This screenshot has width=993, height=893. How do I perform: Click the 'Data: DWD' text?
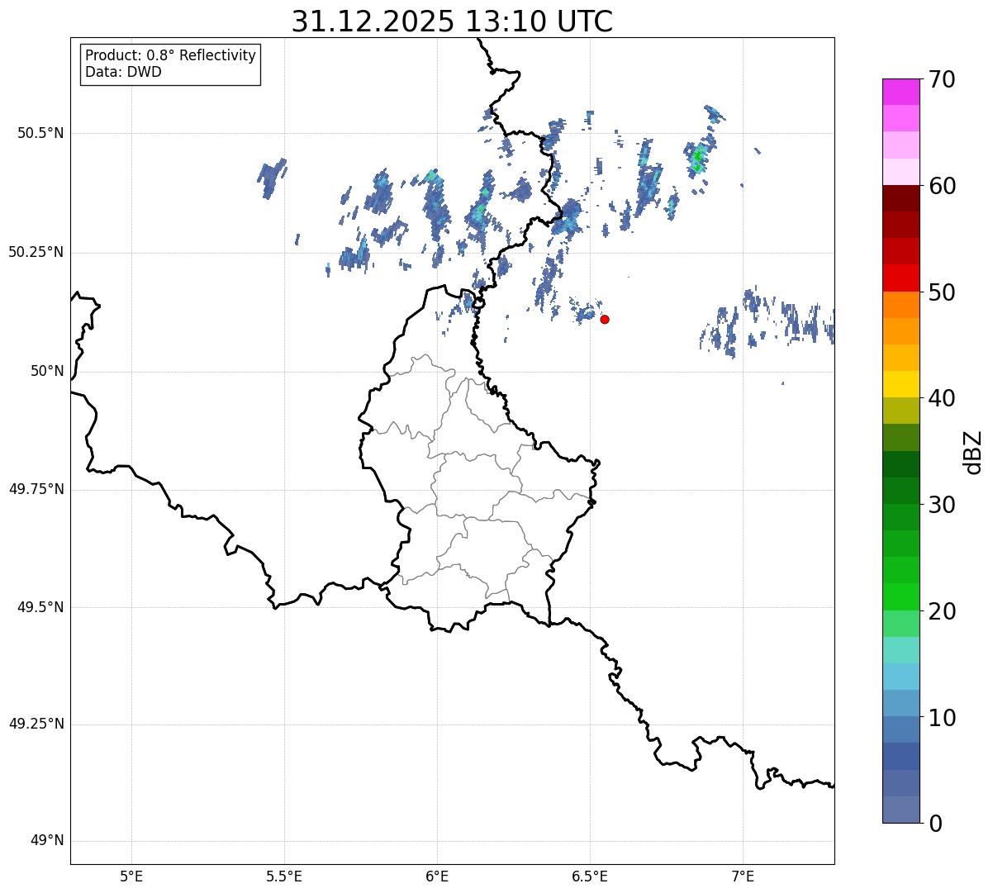point(123,72)
